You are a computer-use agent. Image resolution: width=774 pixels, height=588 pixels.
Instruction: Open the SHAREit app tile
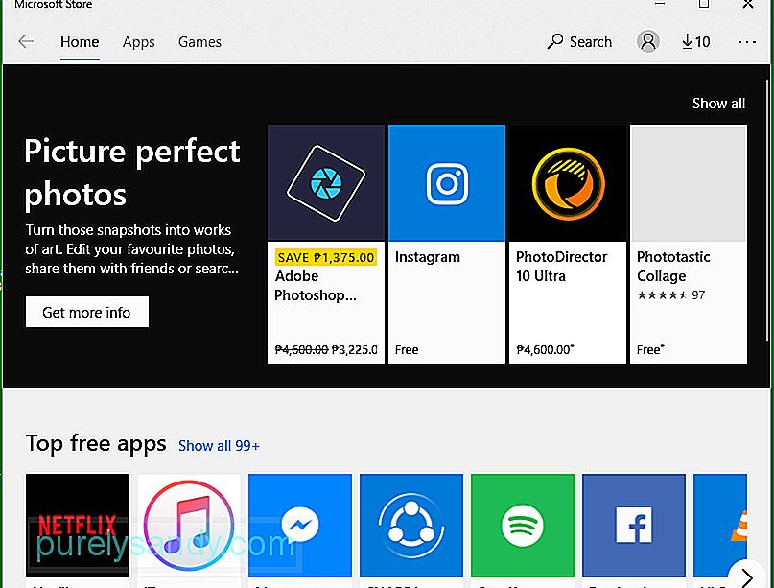pyautogui.click(x=411, y=526)
